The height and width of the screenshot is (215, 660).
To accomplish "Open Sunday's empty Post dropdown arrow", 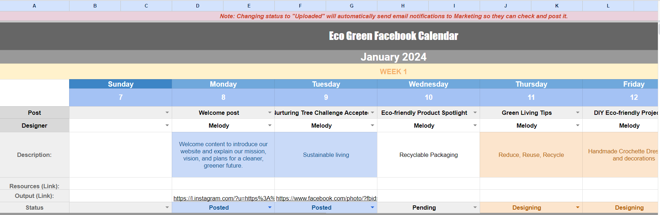I will [167, 113].
